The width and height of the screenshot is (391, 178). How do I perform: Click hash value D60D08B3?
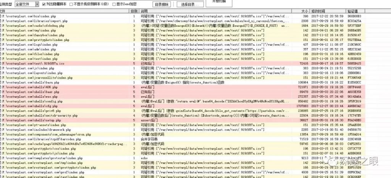tap(354, 16)
